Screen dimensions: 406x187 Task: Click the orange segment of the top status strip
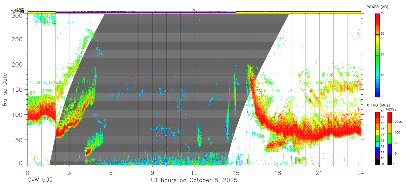click(x=231, y=12)
